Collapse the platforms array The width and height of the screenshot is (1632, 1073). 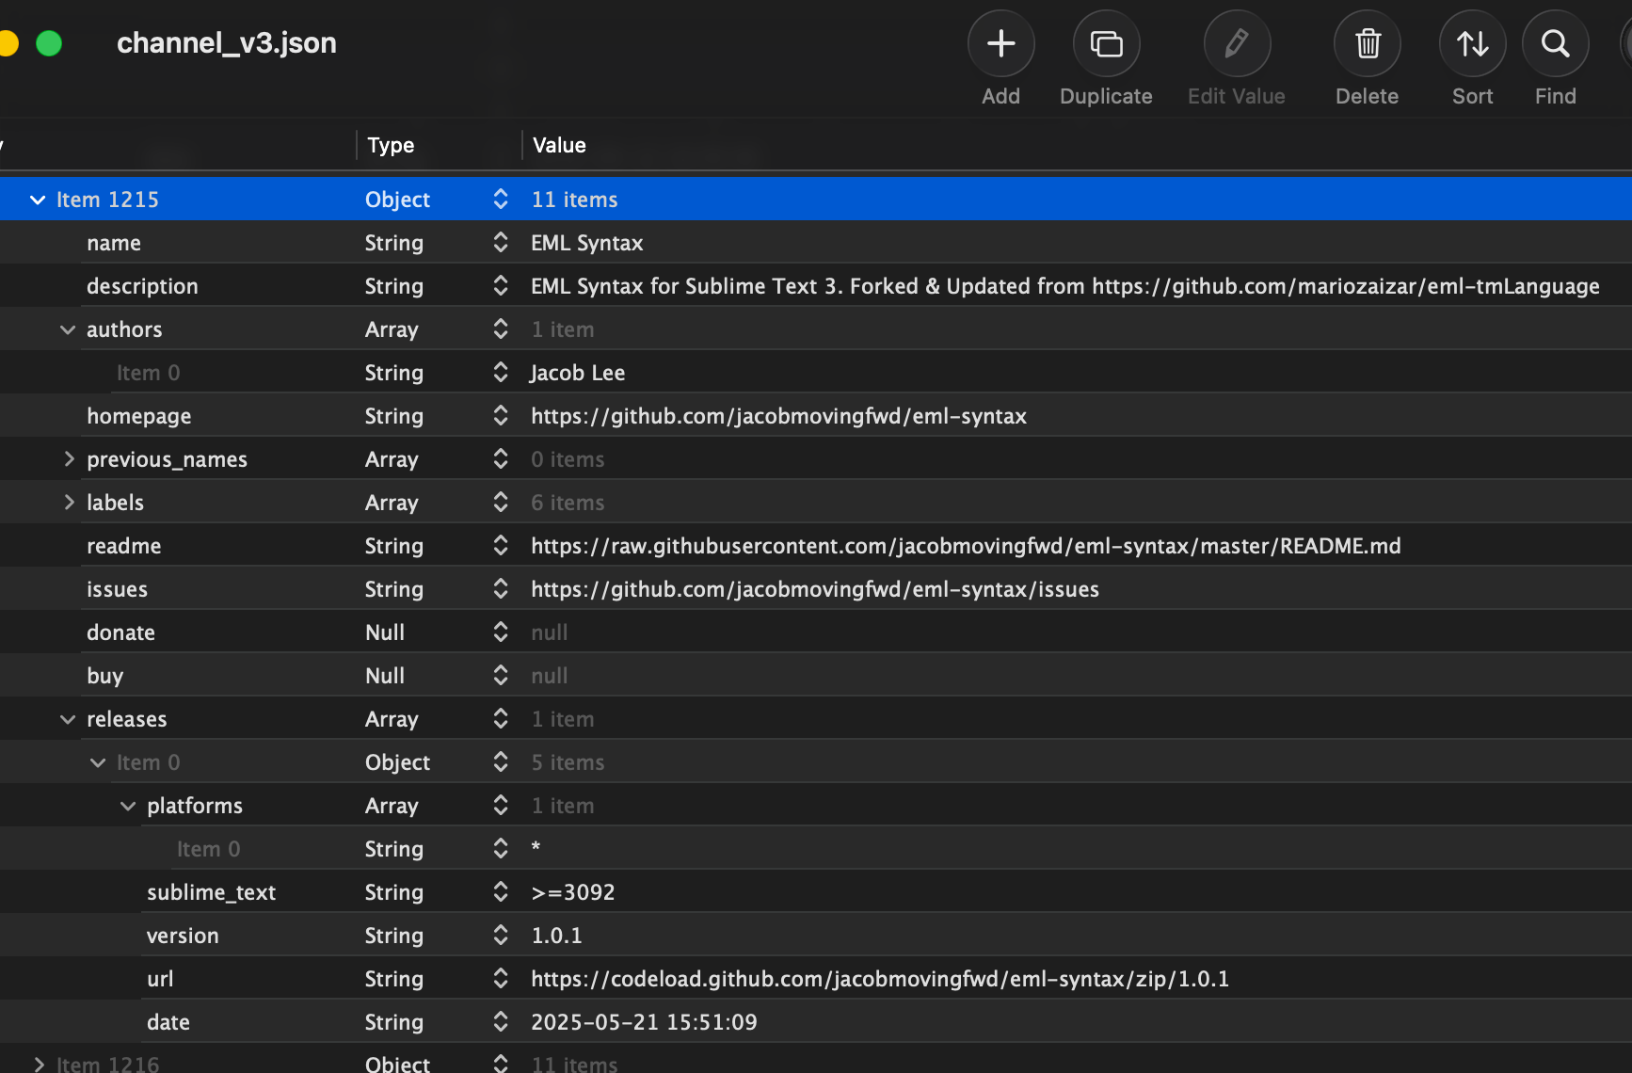click(128, 805)
